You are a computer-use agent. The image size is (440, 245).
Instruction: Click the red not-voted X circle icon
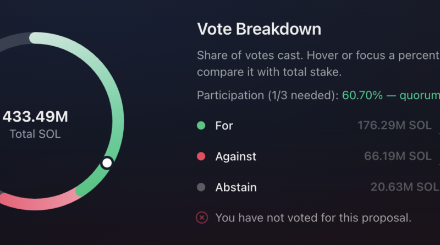pos(202,217)
